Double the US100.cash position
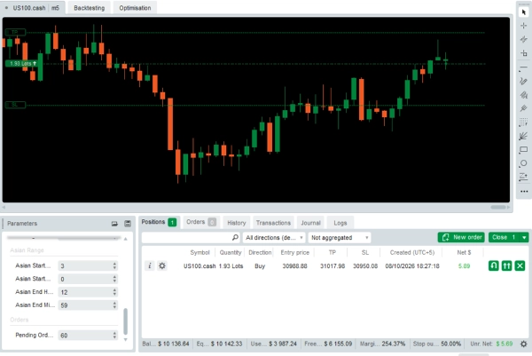The width and height of the screenshot is (532, 356). tap(506, 265)
